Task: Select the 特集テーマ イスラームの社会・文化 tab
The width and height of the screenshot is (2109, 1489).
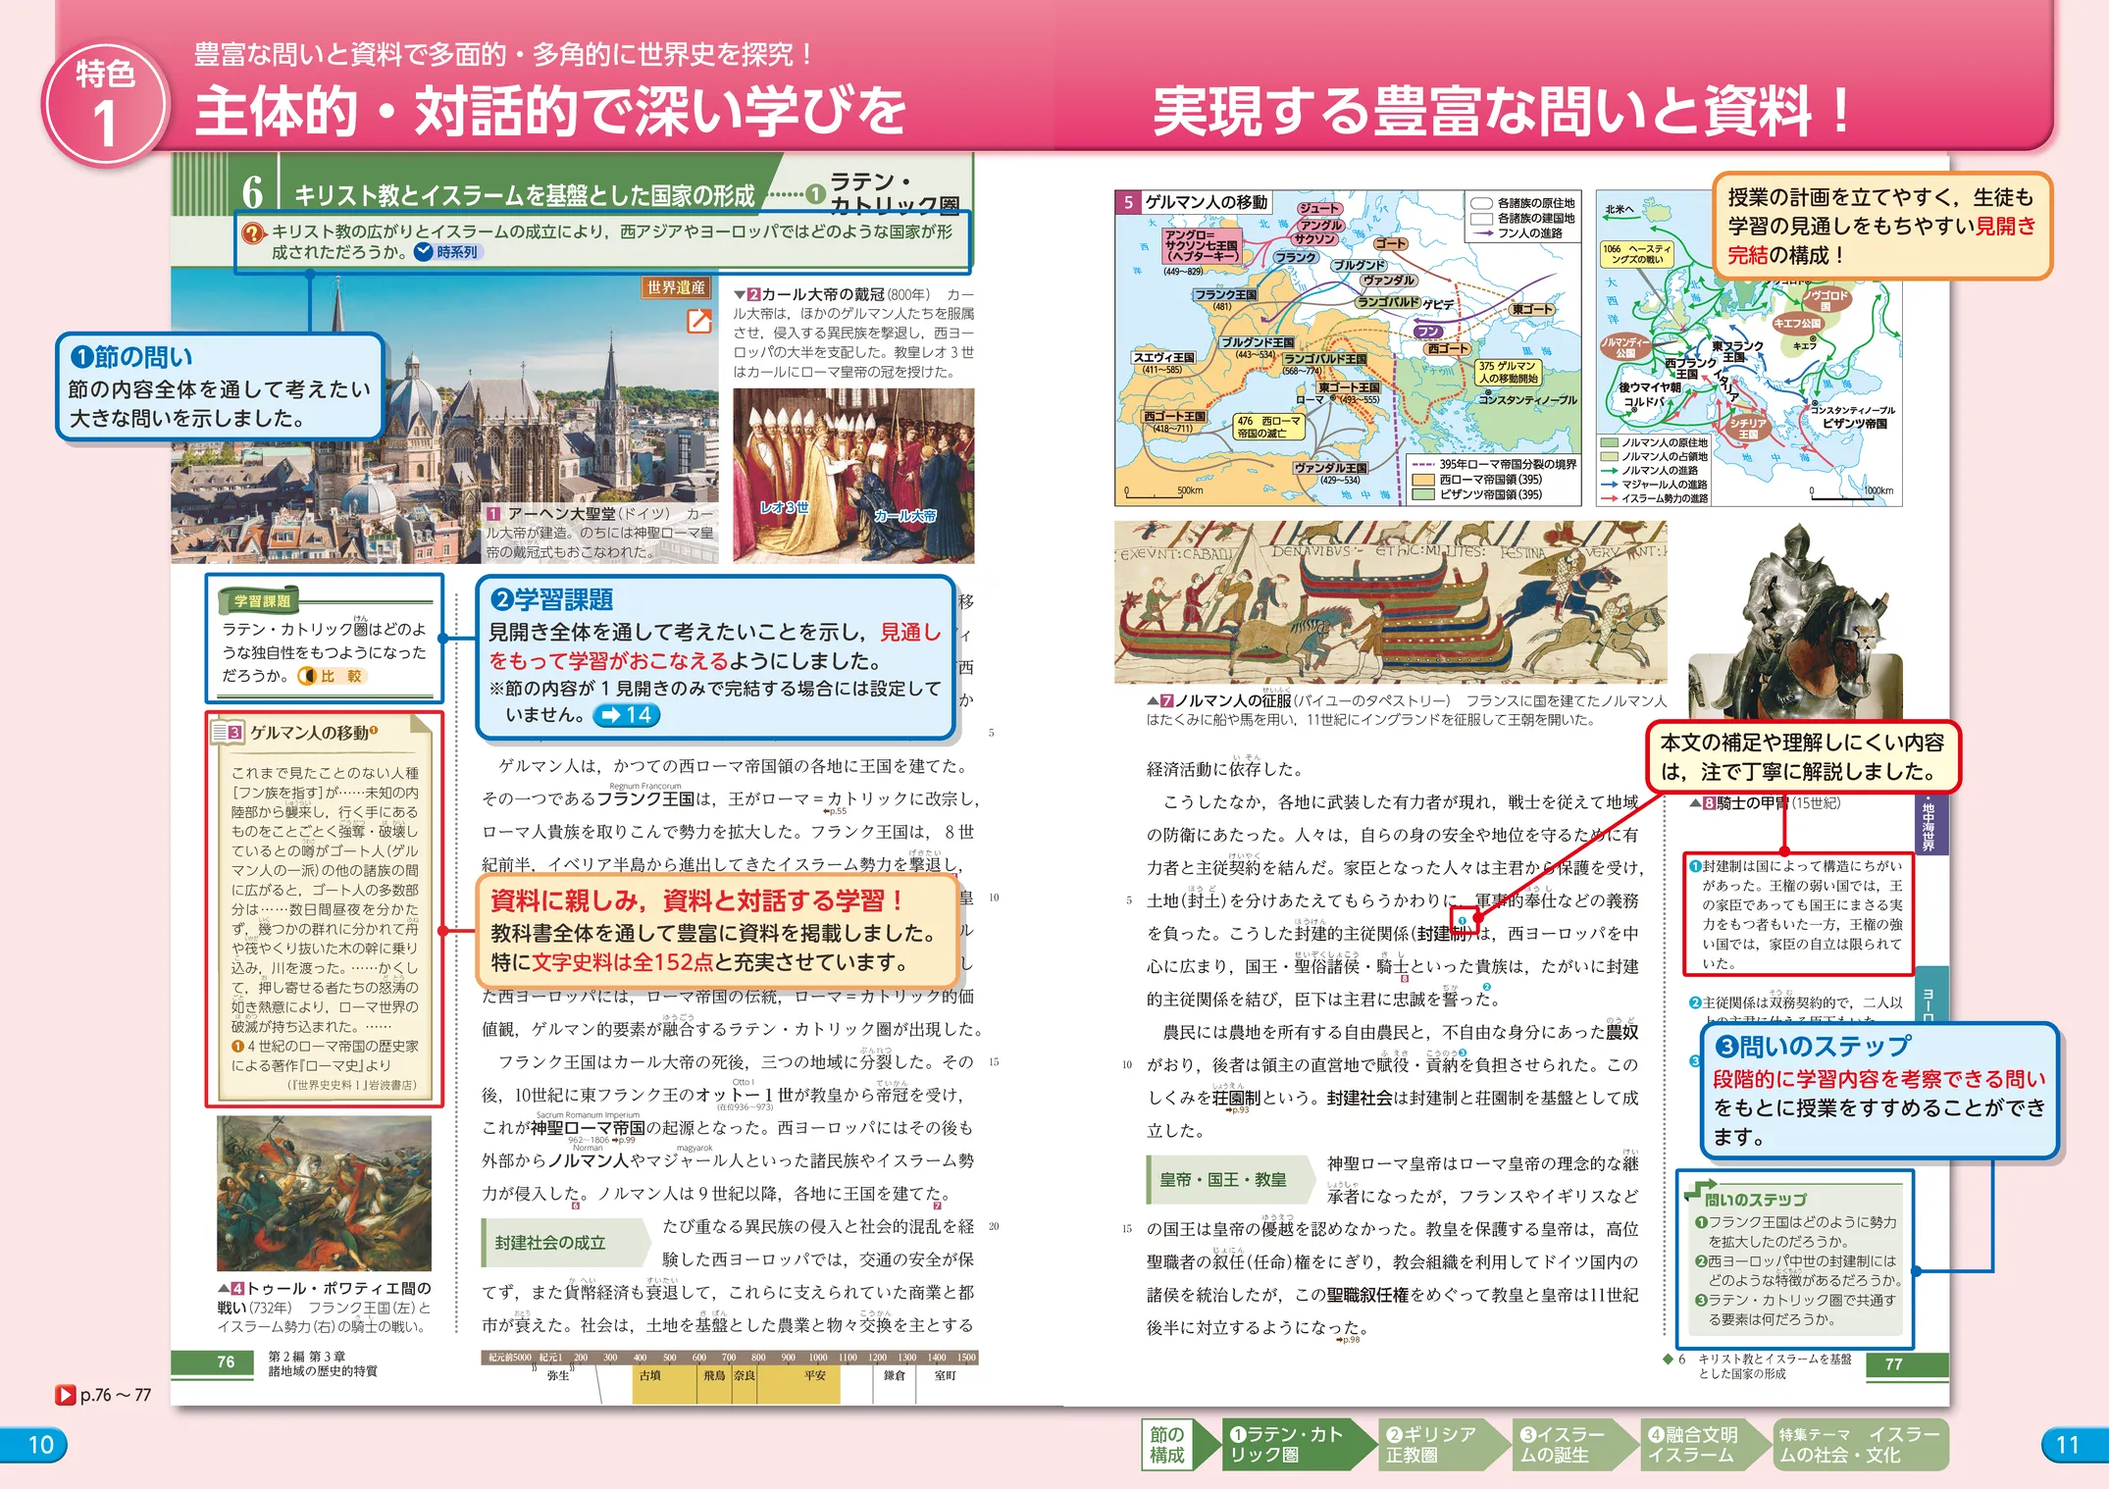Action: 1860,1444
